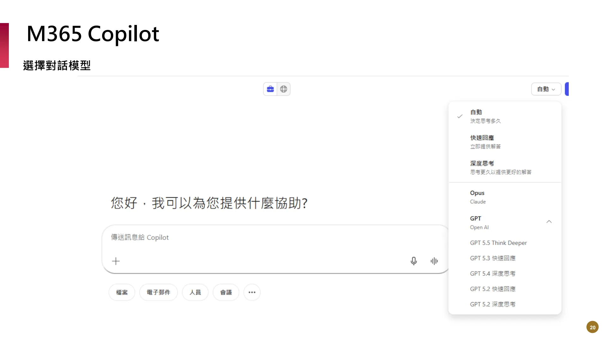Image resolution: width=607 pixels, height=341 pixels.
Task: Start dictation with the microphone icon
Action: [414, 261]
